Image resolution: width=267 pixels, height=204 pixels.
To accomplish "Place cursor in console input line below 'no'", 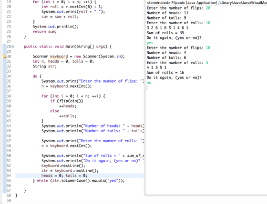I will [147, 87].
